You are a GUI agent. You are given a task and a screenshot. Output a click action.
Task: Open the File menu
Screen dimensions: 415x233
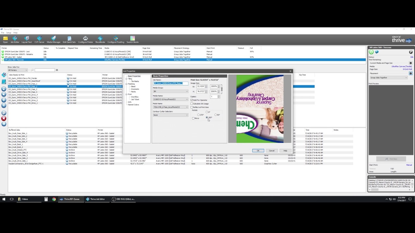pos(3,33)
